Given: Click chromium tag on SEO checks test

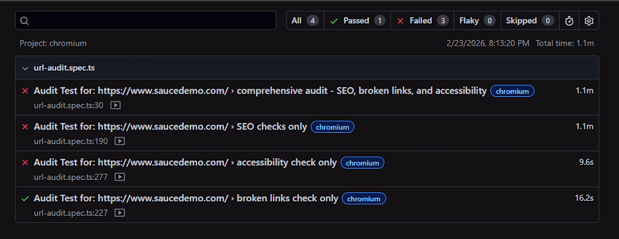Looking at the screenshot, I should [333, 127].
